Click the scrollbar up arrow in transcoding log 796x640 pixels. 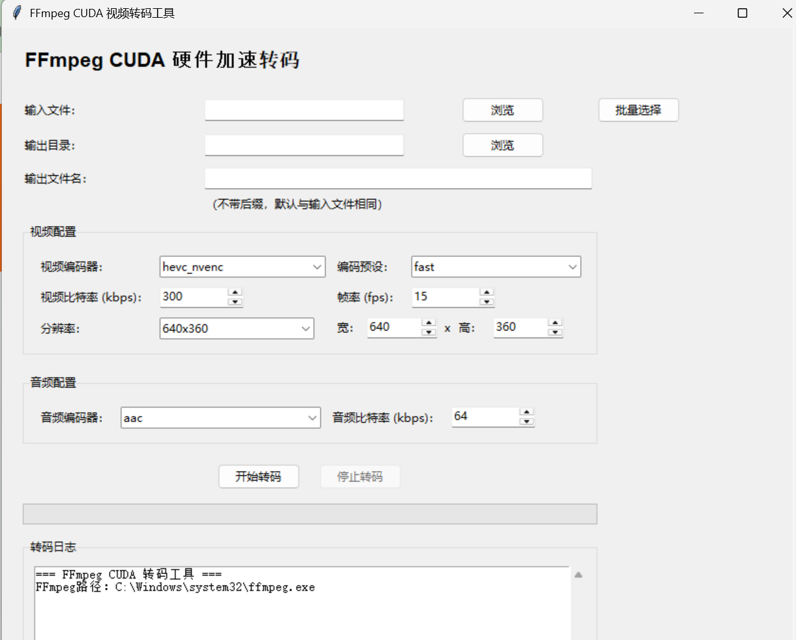(x=578, y=574)
